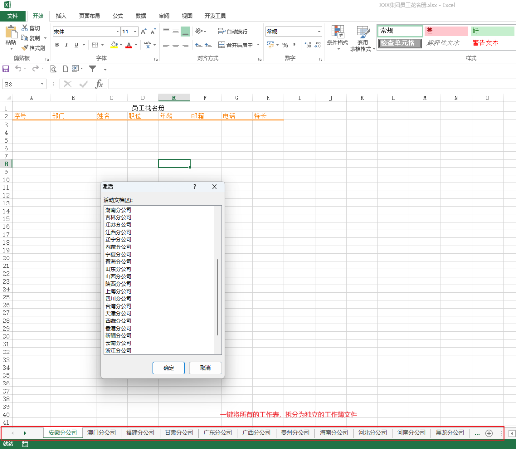Screen dimensions: 516x449
Task: Click the Copy icon
Action: tap(25, 38)
